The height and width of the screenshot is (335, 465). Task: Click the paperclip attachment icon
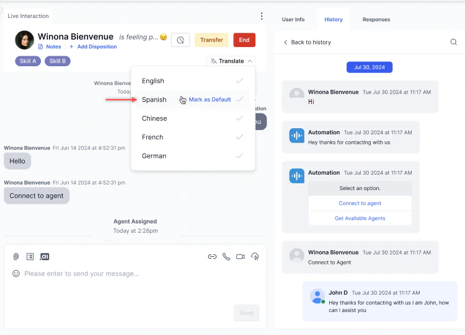coord(16,256)
